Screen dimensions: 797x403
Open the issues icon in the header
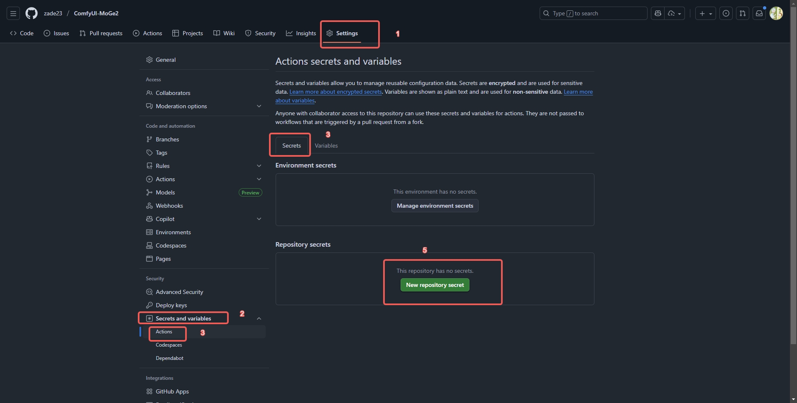(726, 13)
